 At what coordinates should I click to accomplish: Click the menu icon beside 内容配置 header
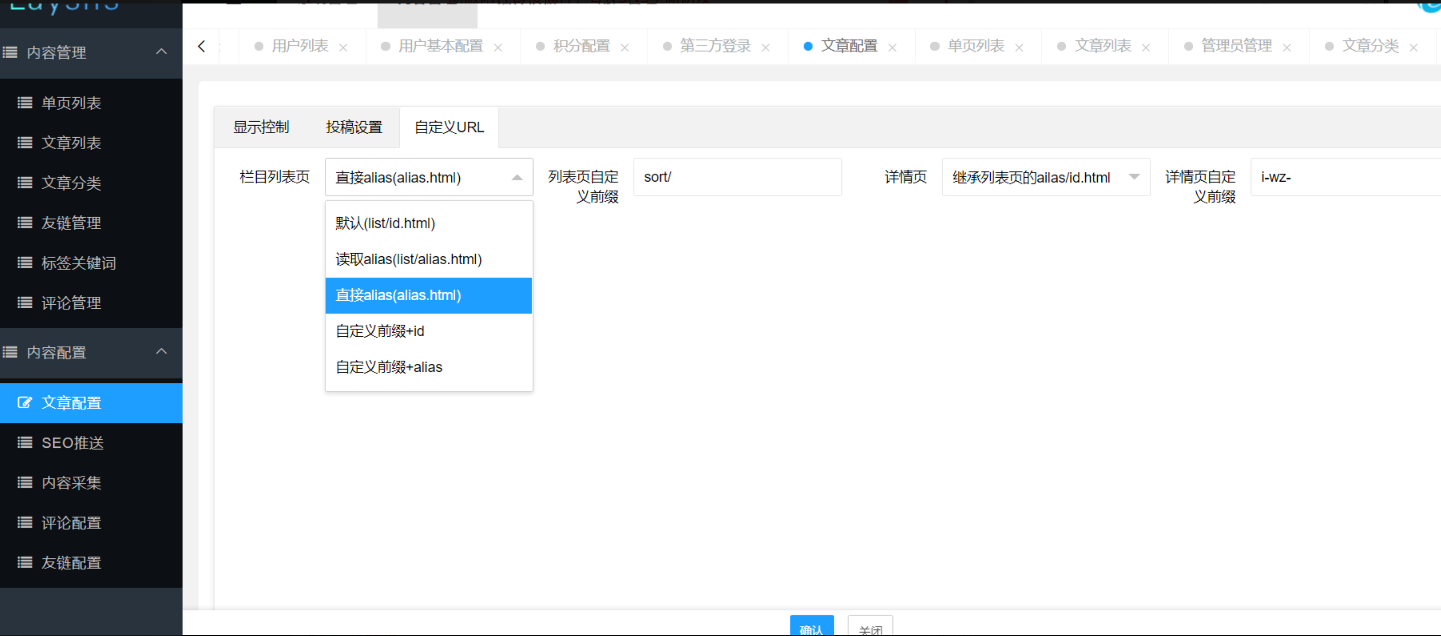tap(10, 352)
